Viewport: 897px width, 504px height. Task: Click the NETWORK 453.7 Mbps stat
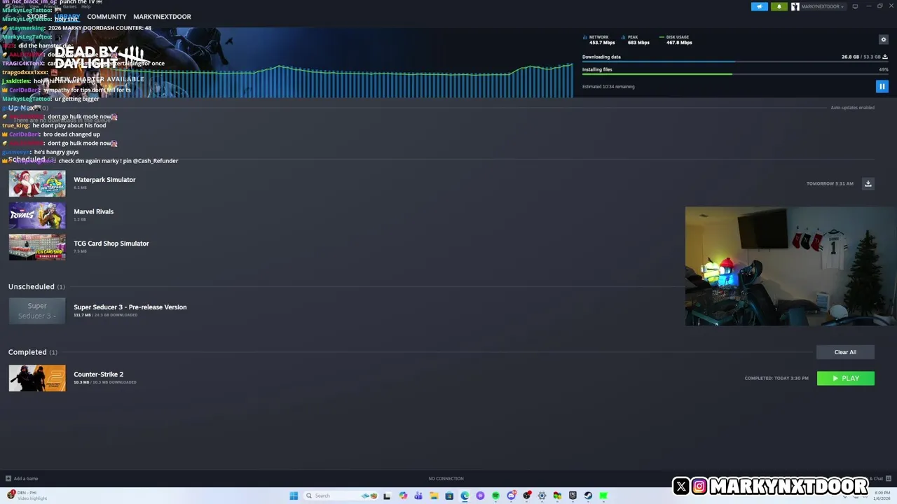coord(599,40)
